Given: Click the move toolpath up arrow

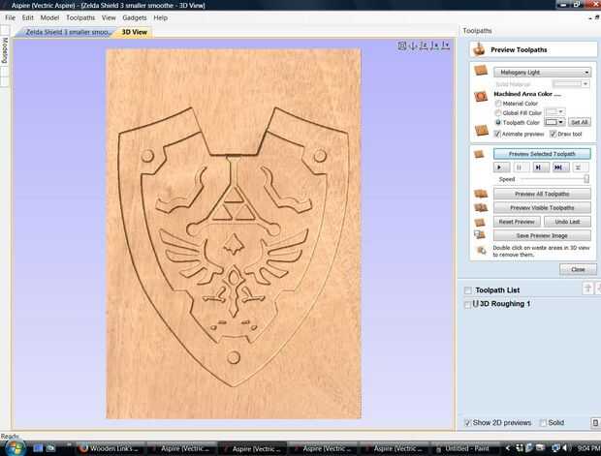Looking at the screenshot, I should click(x=587, y=289).
